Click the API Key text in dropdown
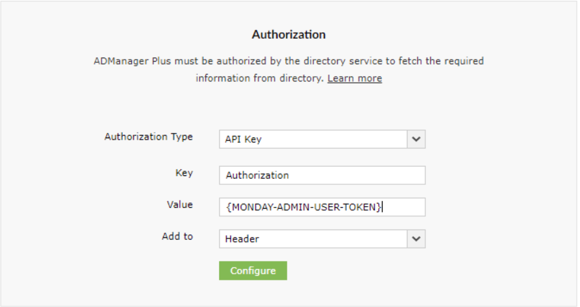The height and width of the screenshot is (307, 580). 243,140
